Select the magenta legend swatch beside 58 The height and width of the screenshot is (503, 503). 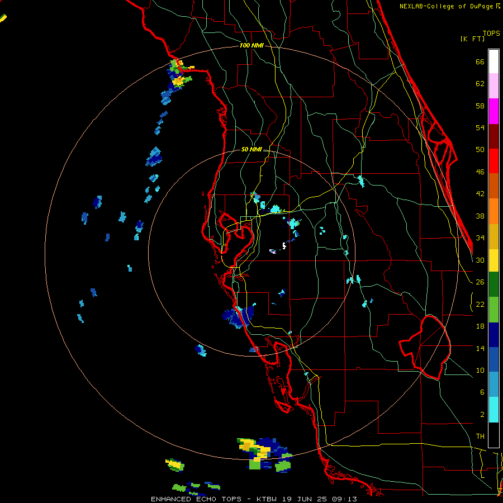(x=493, y=111)
